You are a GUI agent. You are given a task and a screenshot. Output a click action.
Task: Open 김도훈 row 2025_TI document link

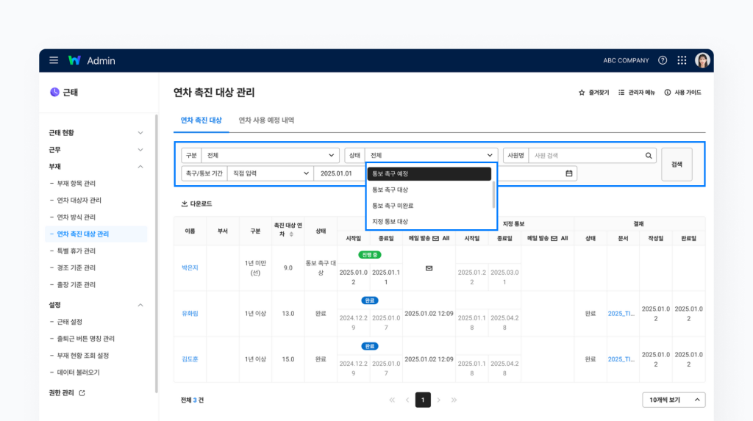pyautogui.click(x=621, y=359)
